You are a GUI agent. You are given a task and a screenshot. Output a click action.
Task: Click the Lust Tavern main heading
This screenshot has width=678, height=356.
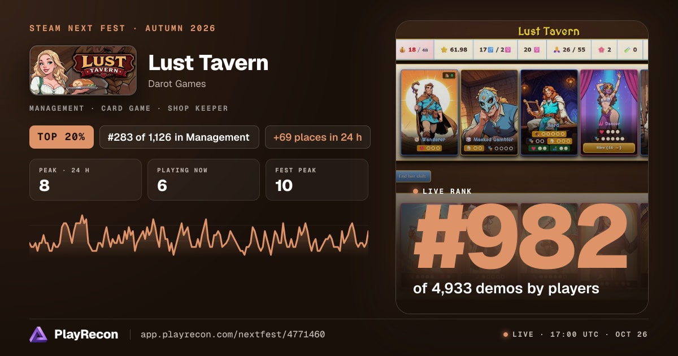click(208, 63)
